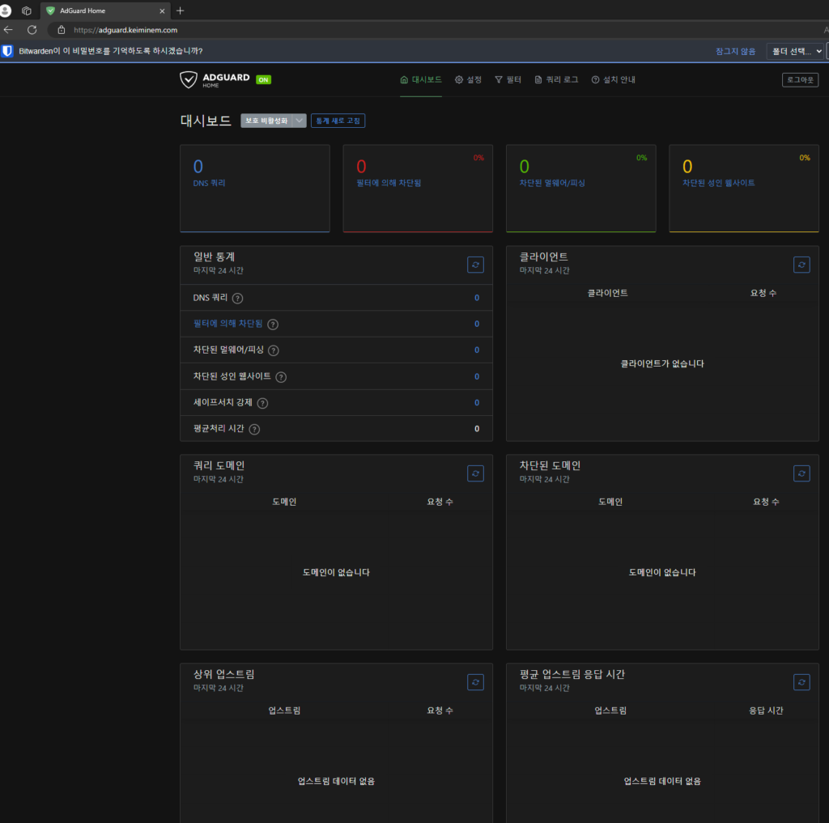Refresh the 클라이언트 panel
Screen dimensions: 829x823
click(x=801, y=265)
